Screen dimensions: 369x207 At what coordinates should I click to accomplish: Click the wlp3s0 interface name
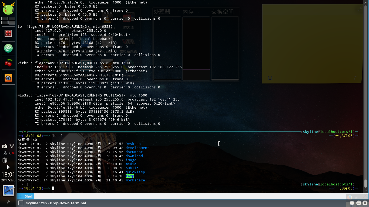click(24, 95)
